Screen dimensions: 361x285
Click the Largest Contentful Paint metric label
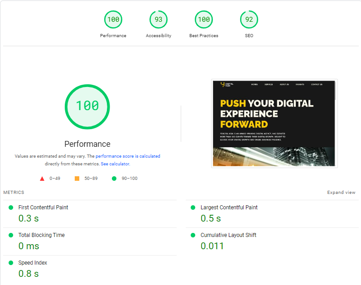(229, 208)
